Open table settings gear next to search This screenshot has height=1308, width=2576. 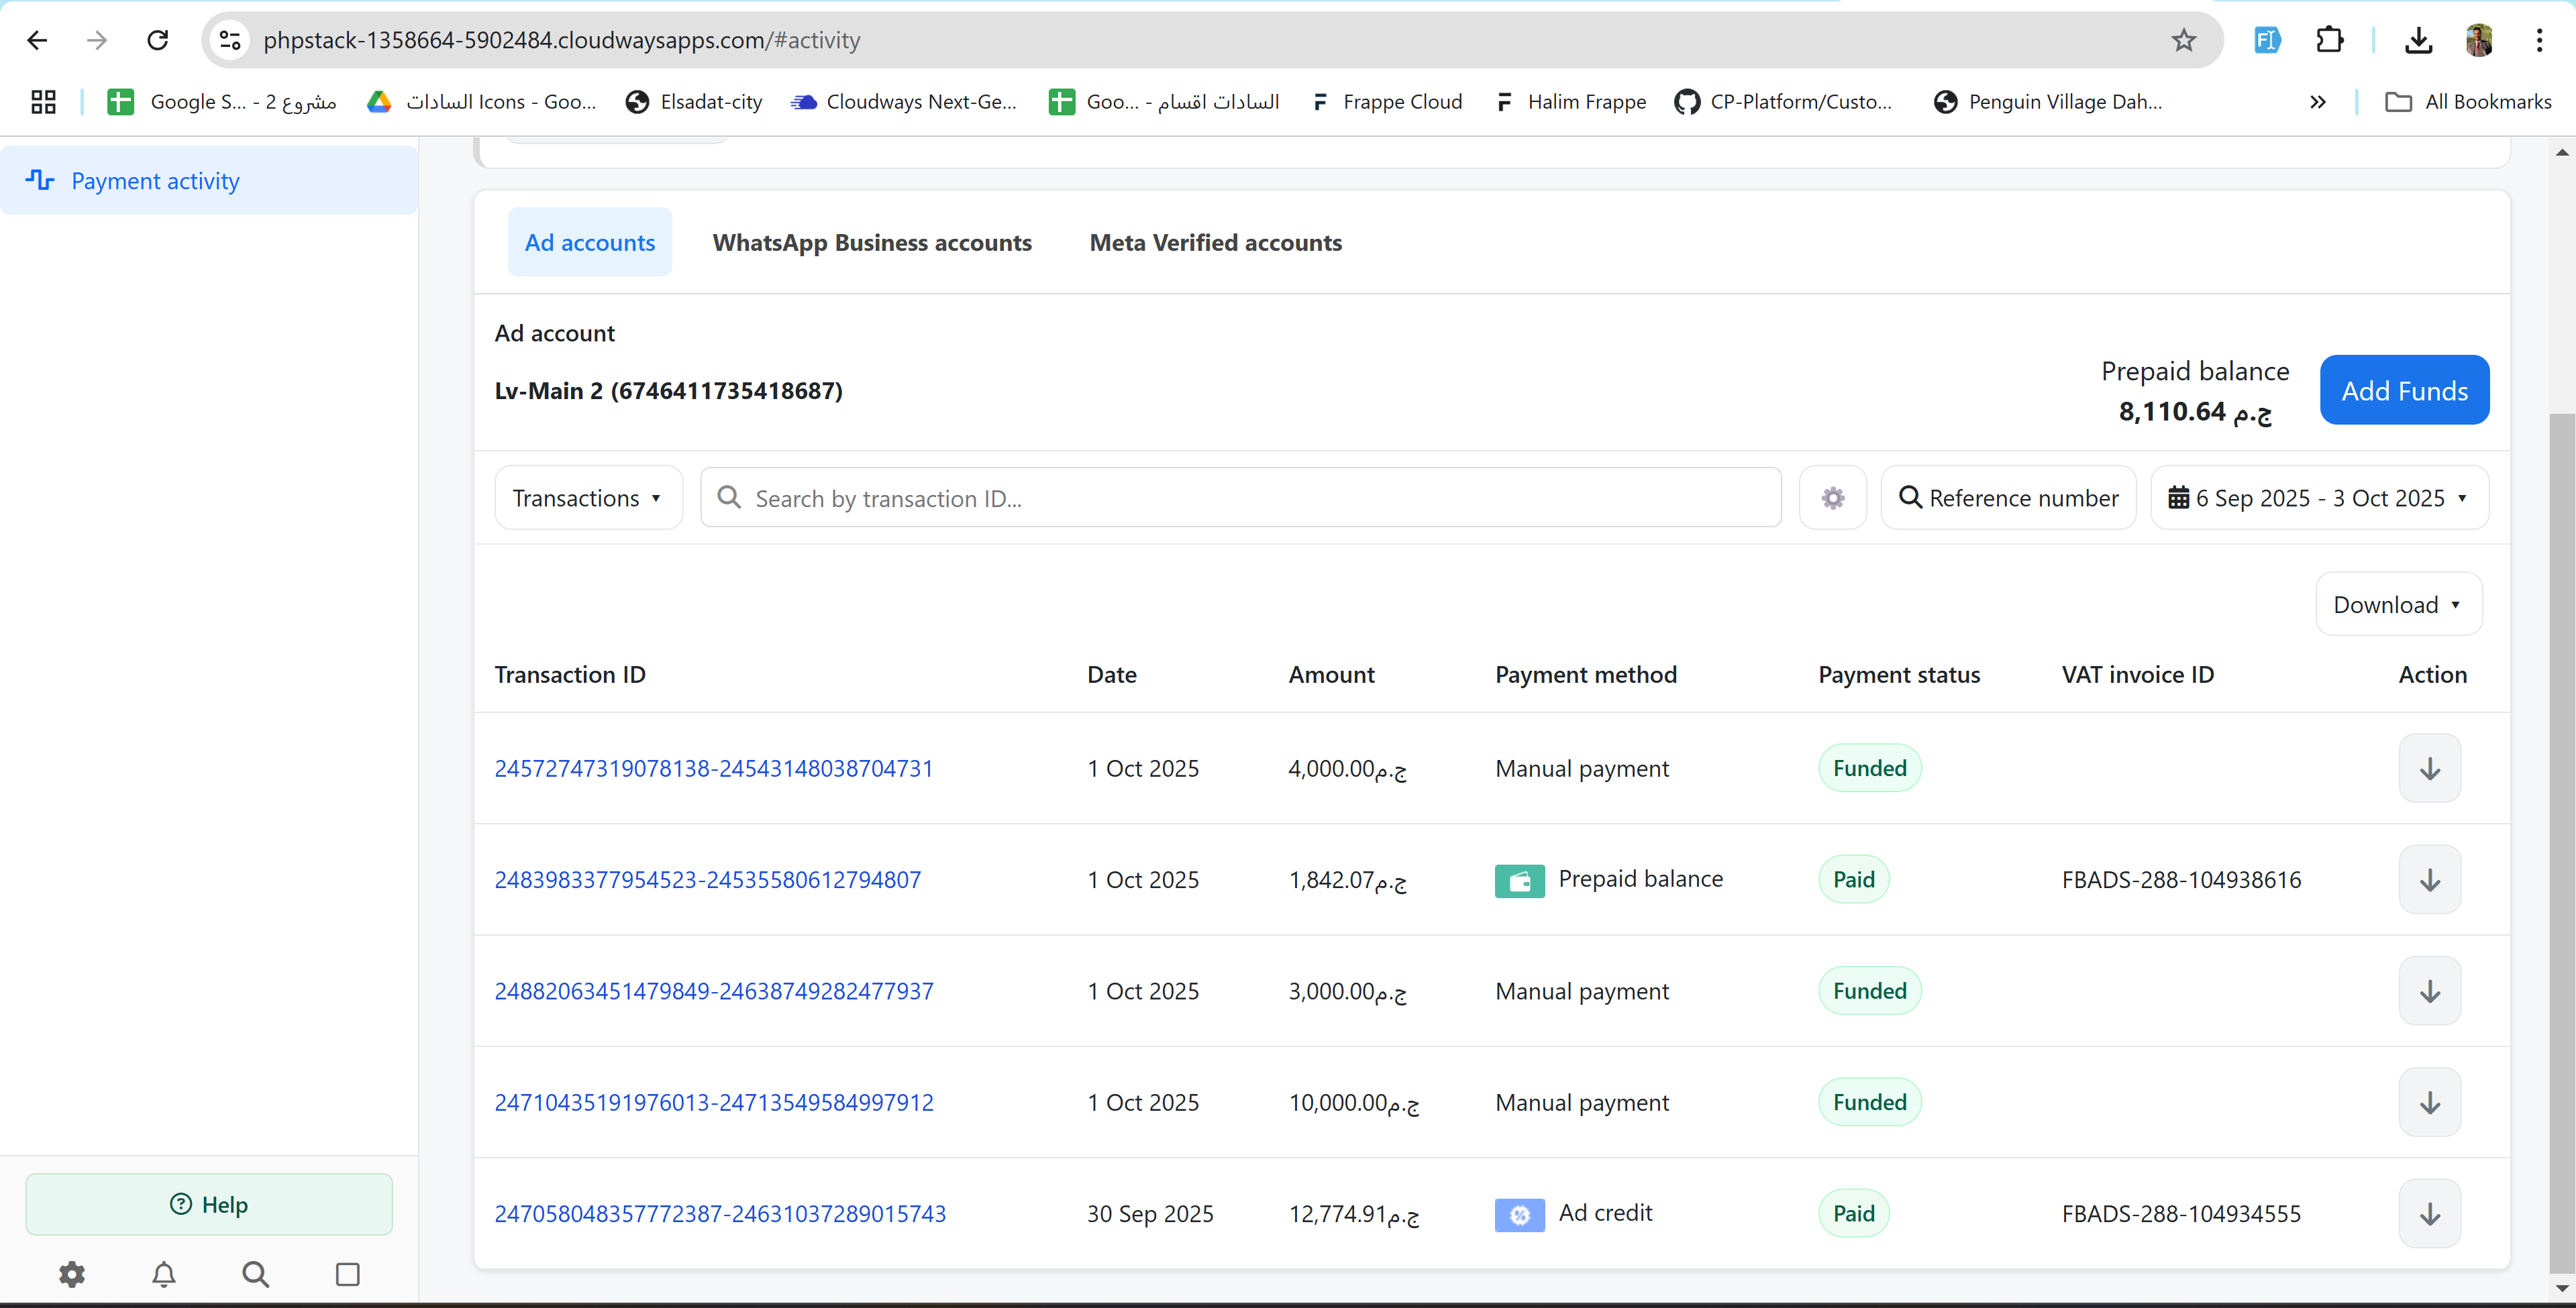[x=1833, y=498]
